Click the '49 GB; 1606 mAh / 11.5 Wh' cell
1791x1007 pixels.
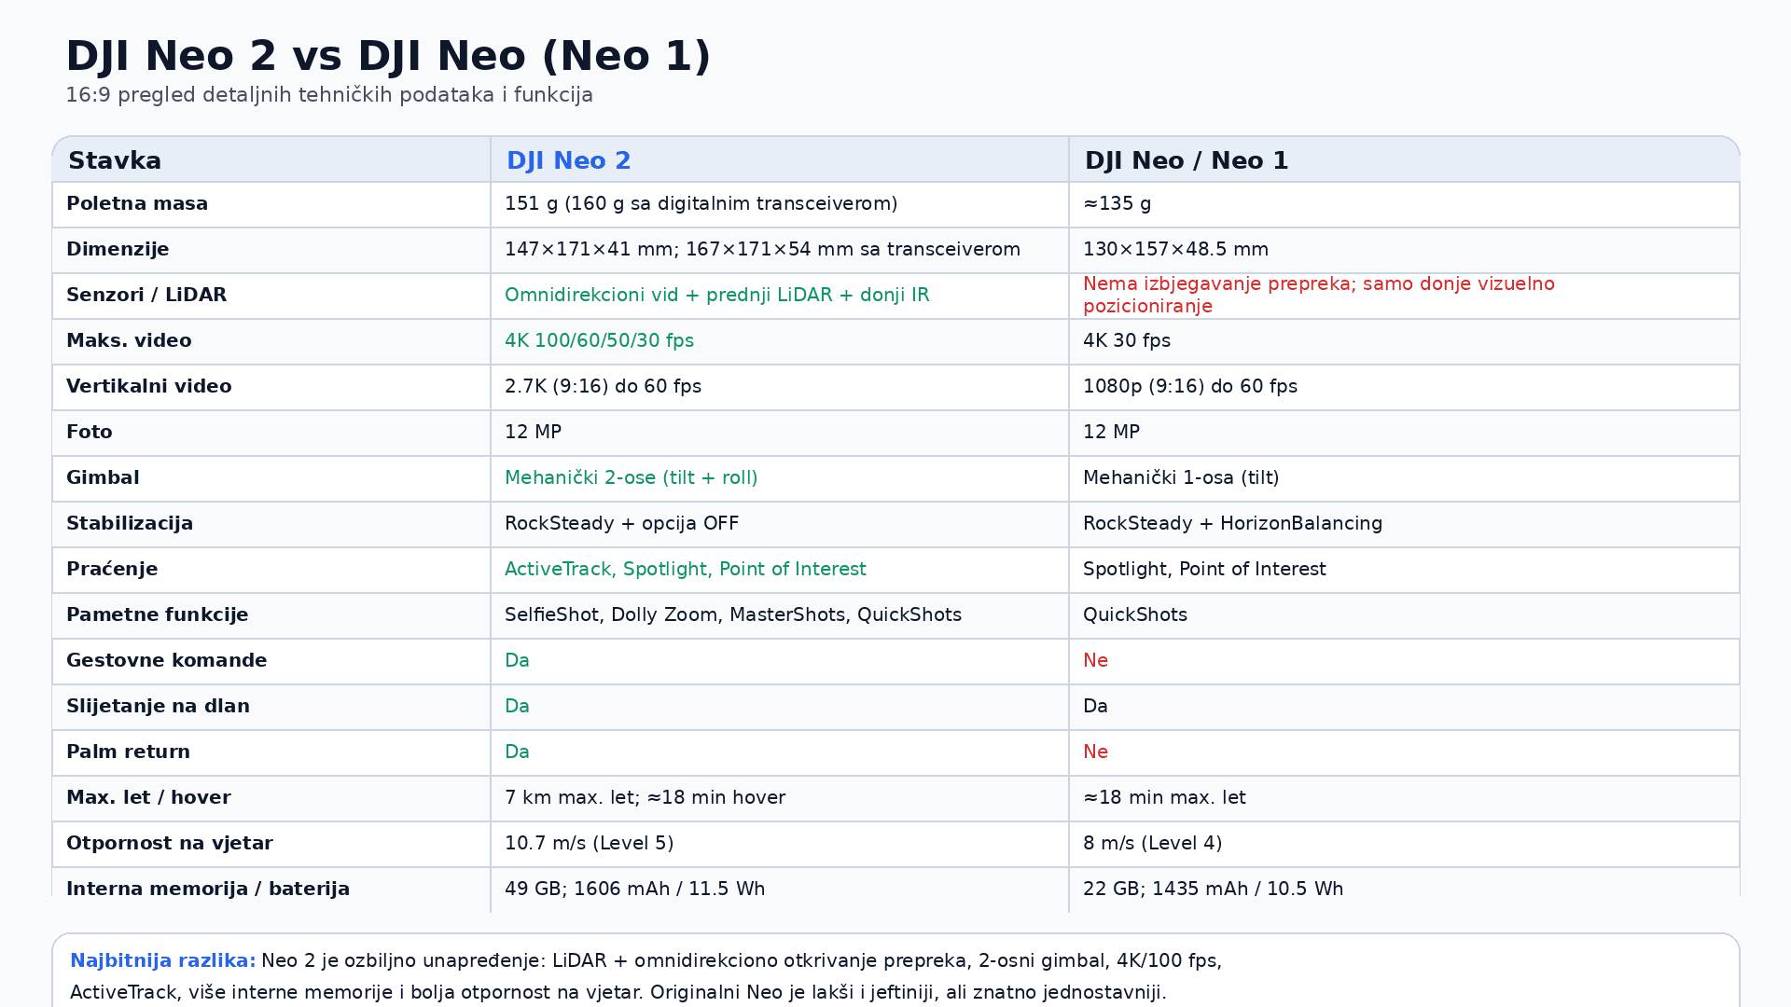pos(634,889)
